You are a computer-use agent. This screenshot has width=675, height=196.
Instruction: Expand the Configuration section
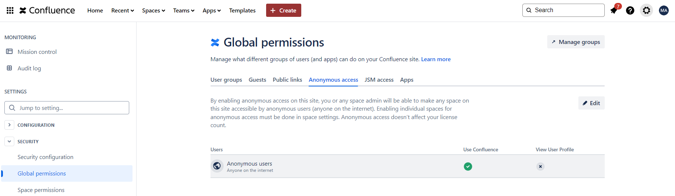pos(10,125)
